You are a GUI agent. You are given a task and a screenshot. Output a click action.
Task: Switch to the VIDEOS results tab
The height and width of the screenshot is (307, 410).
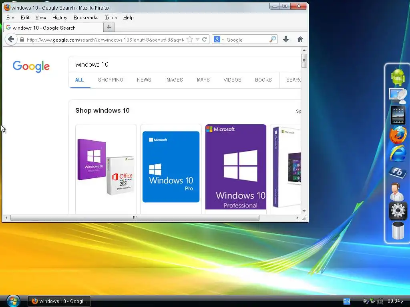pyautogui.click(x=233, y=80)
